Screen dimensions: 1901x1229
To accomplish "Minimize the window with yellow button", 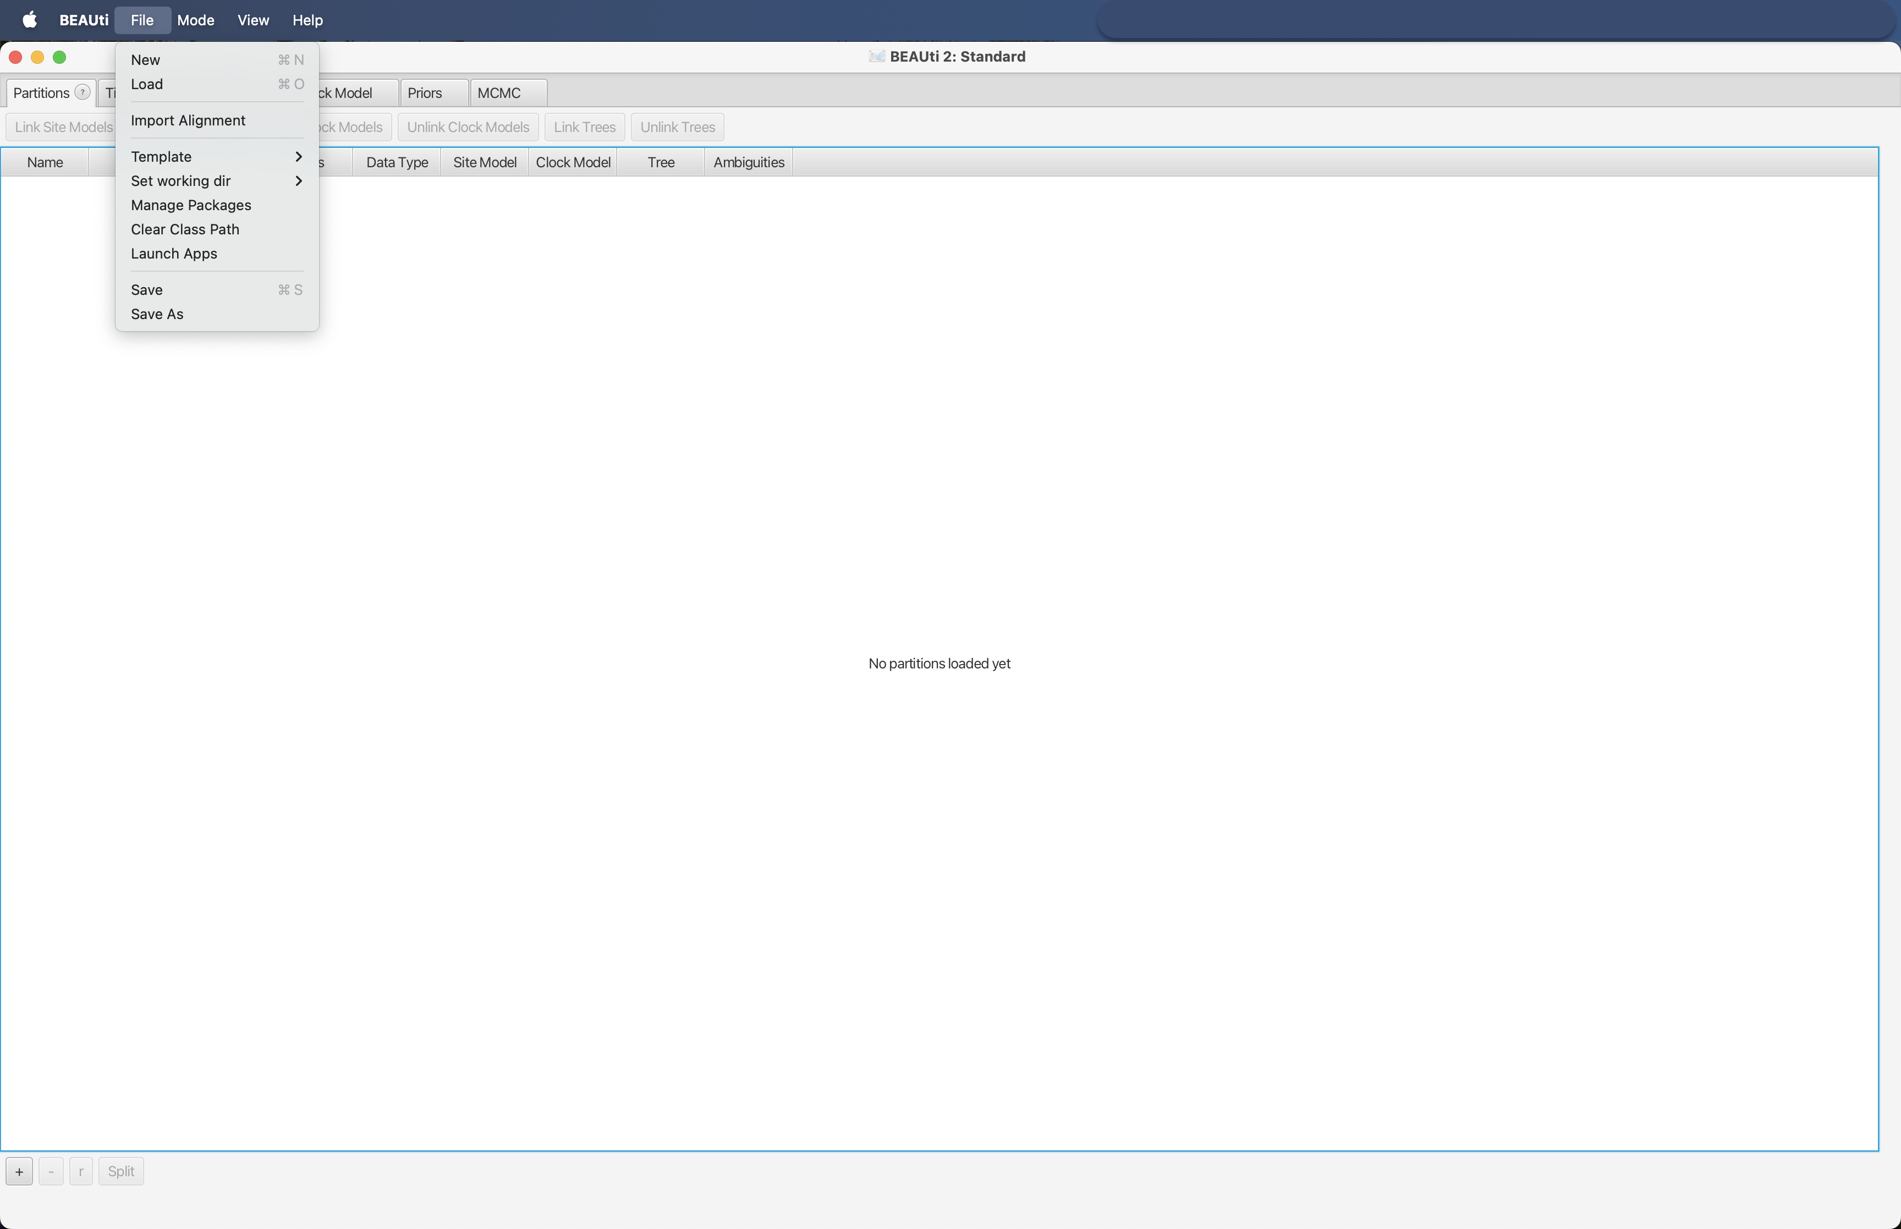I will pyautogui.click(x=37, y=57).
